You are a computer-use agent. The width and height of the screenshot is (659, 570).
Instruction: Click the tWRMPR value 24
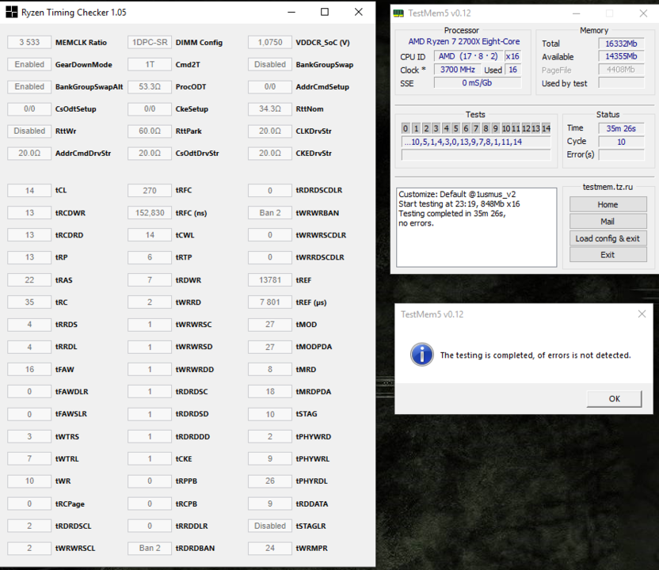tap(270, 548)
